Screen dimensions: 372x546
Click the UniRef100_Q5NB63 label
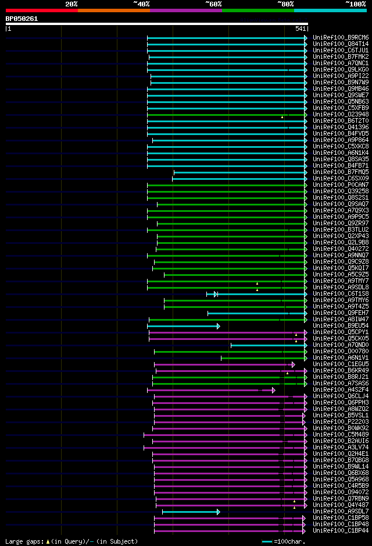click(x=341, y=102)
